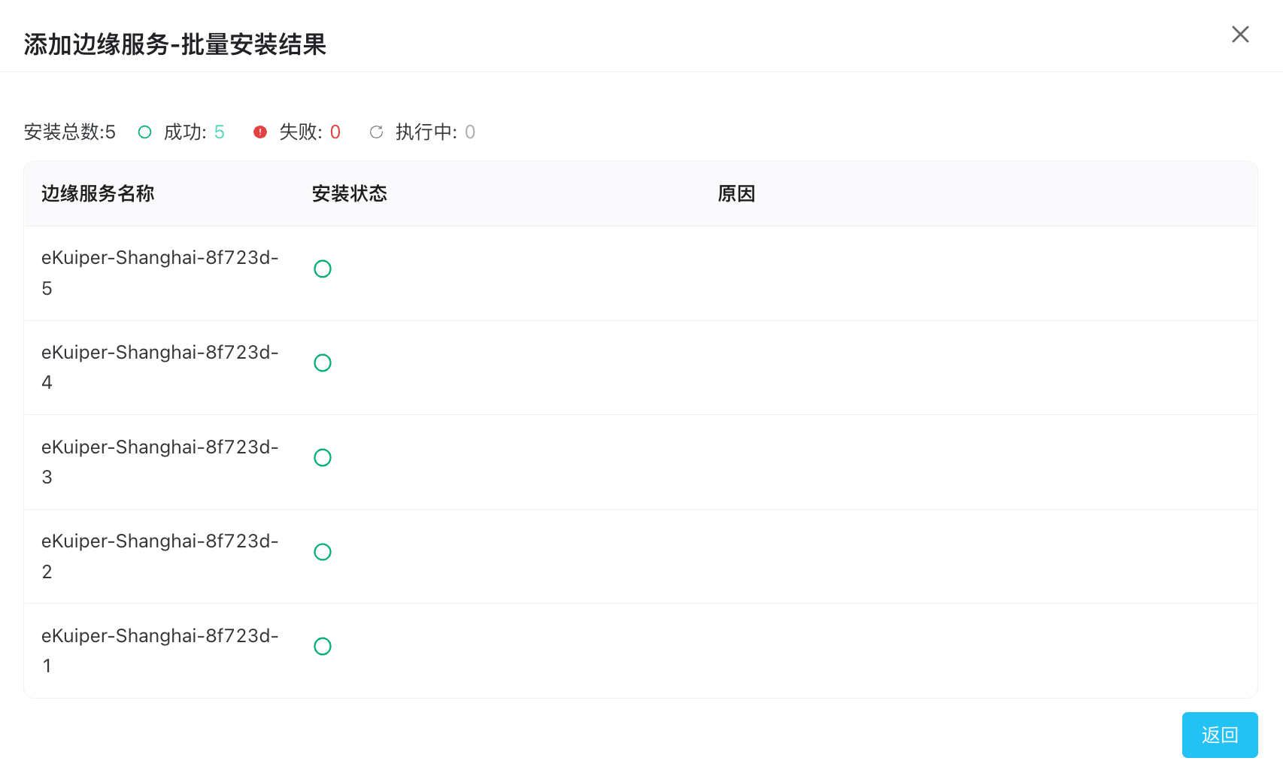
Task: Click the in-progress refresh icon
Action: tap(376, 132)
